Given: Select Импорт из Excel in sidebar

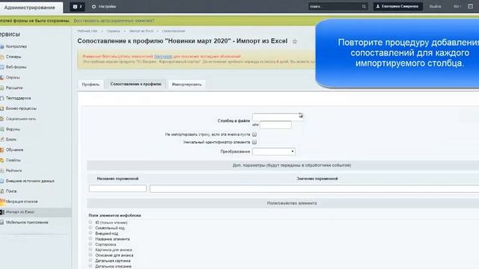Looking at the screenshot, I should coord(20,212).
